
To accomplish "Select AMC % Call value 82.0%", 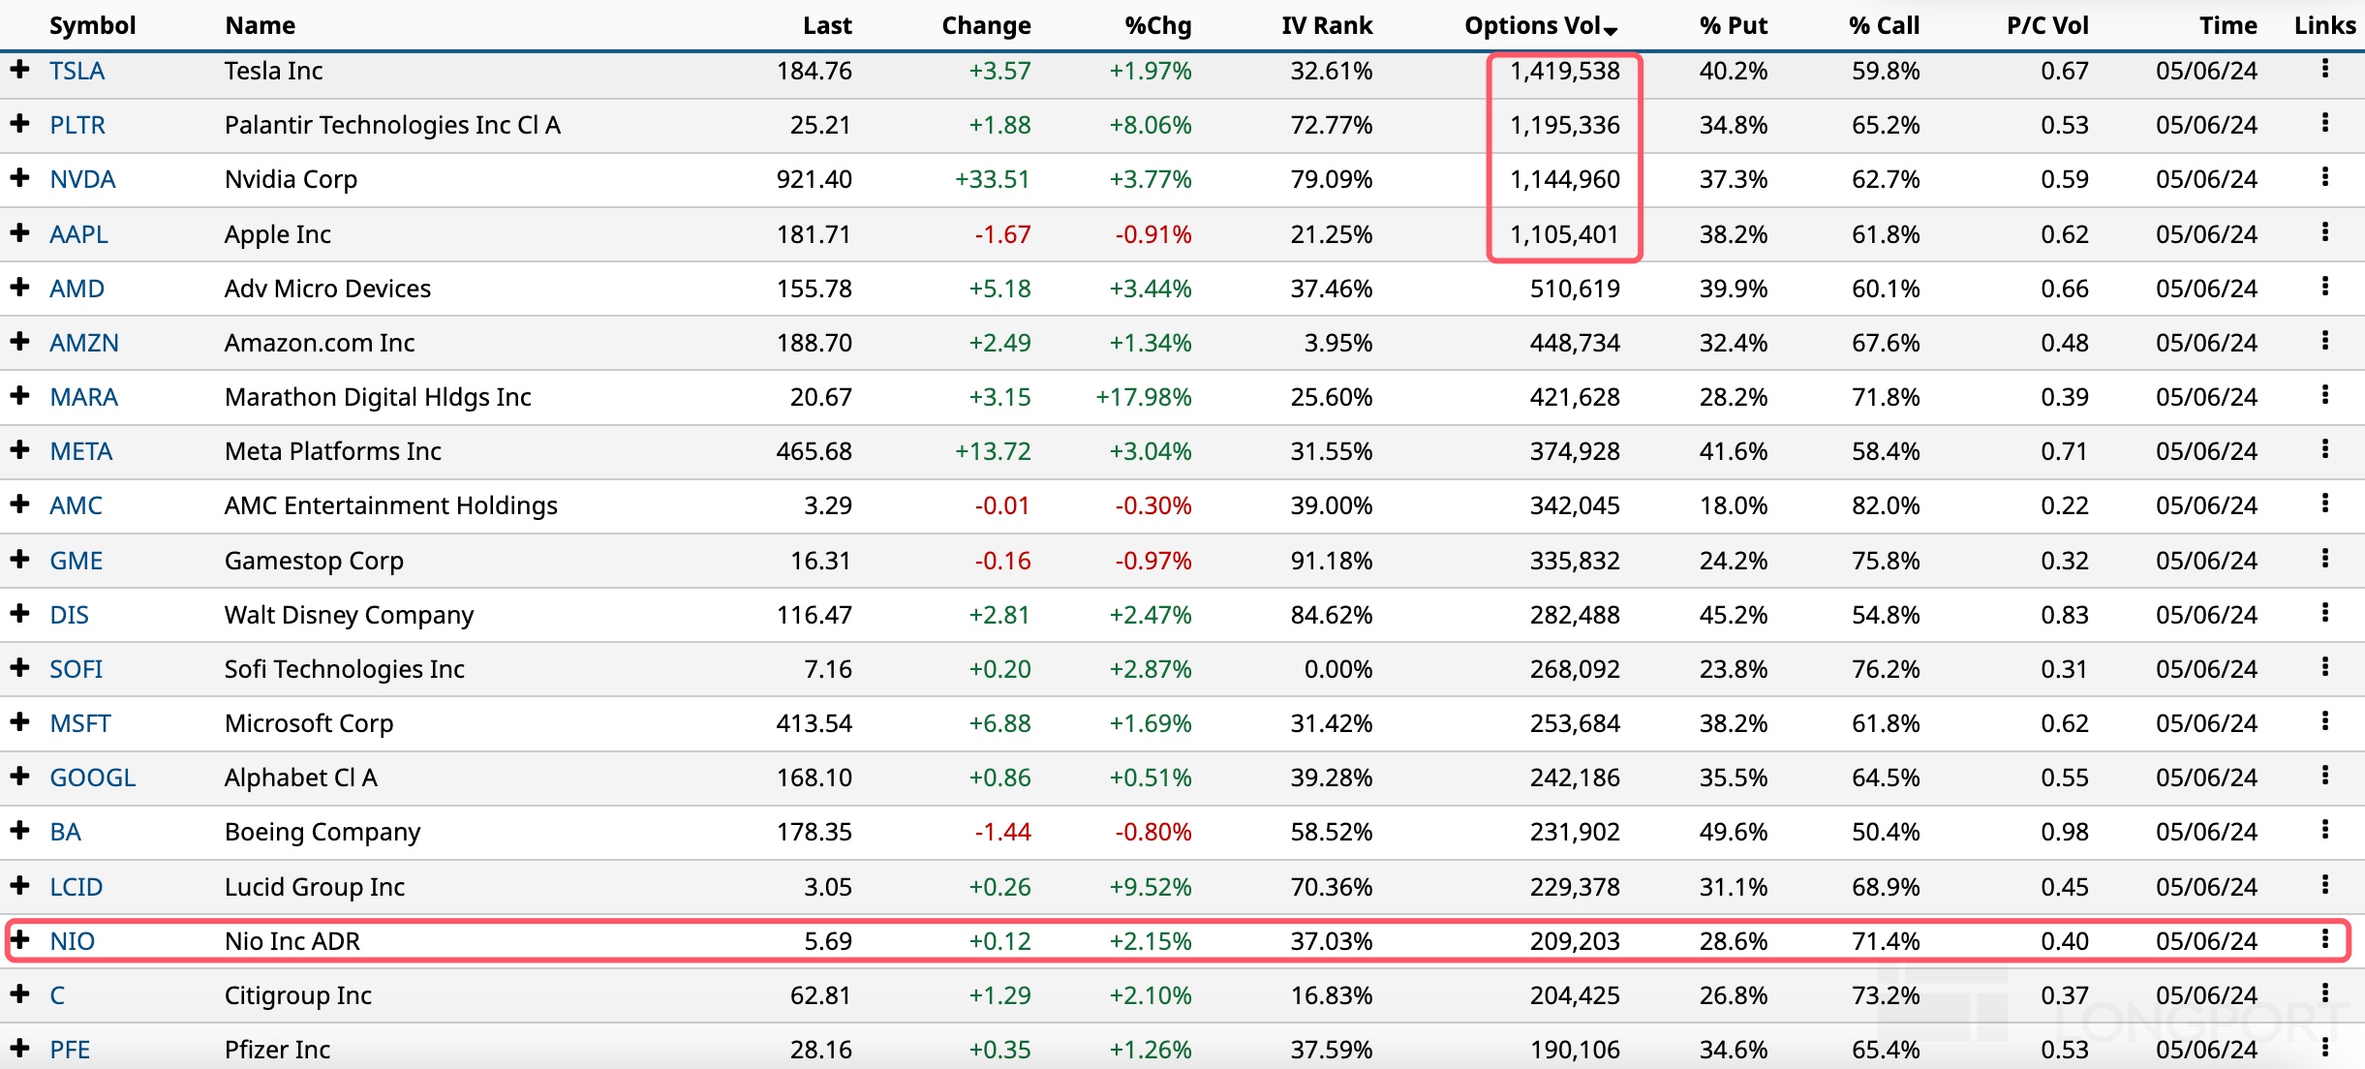I will pyautogui.click(x=1886, y=505).
